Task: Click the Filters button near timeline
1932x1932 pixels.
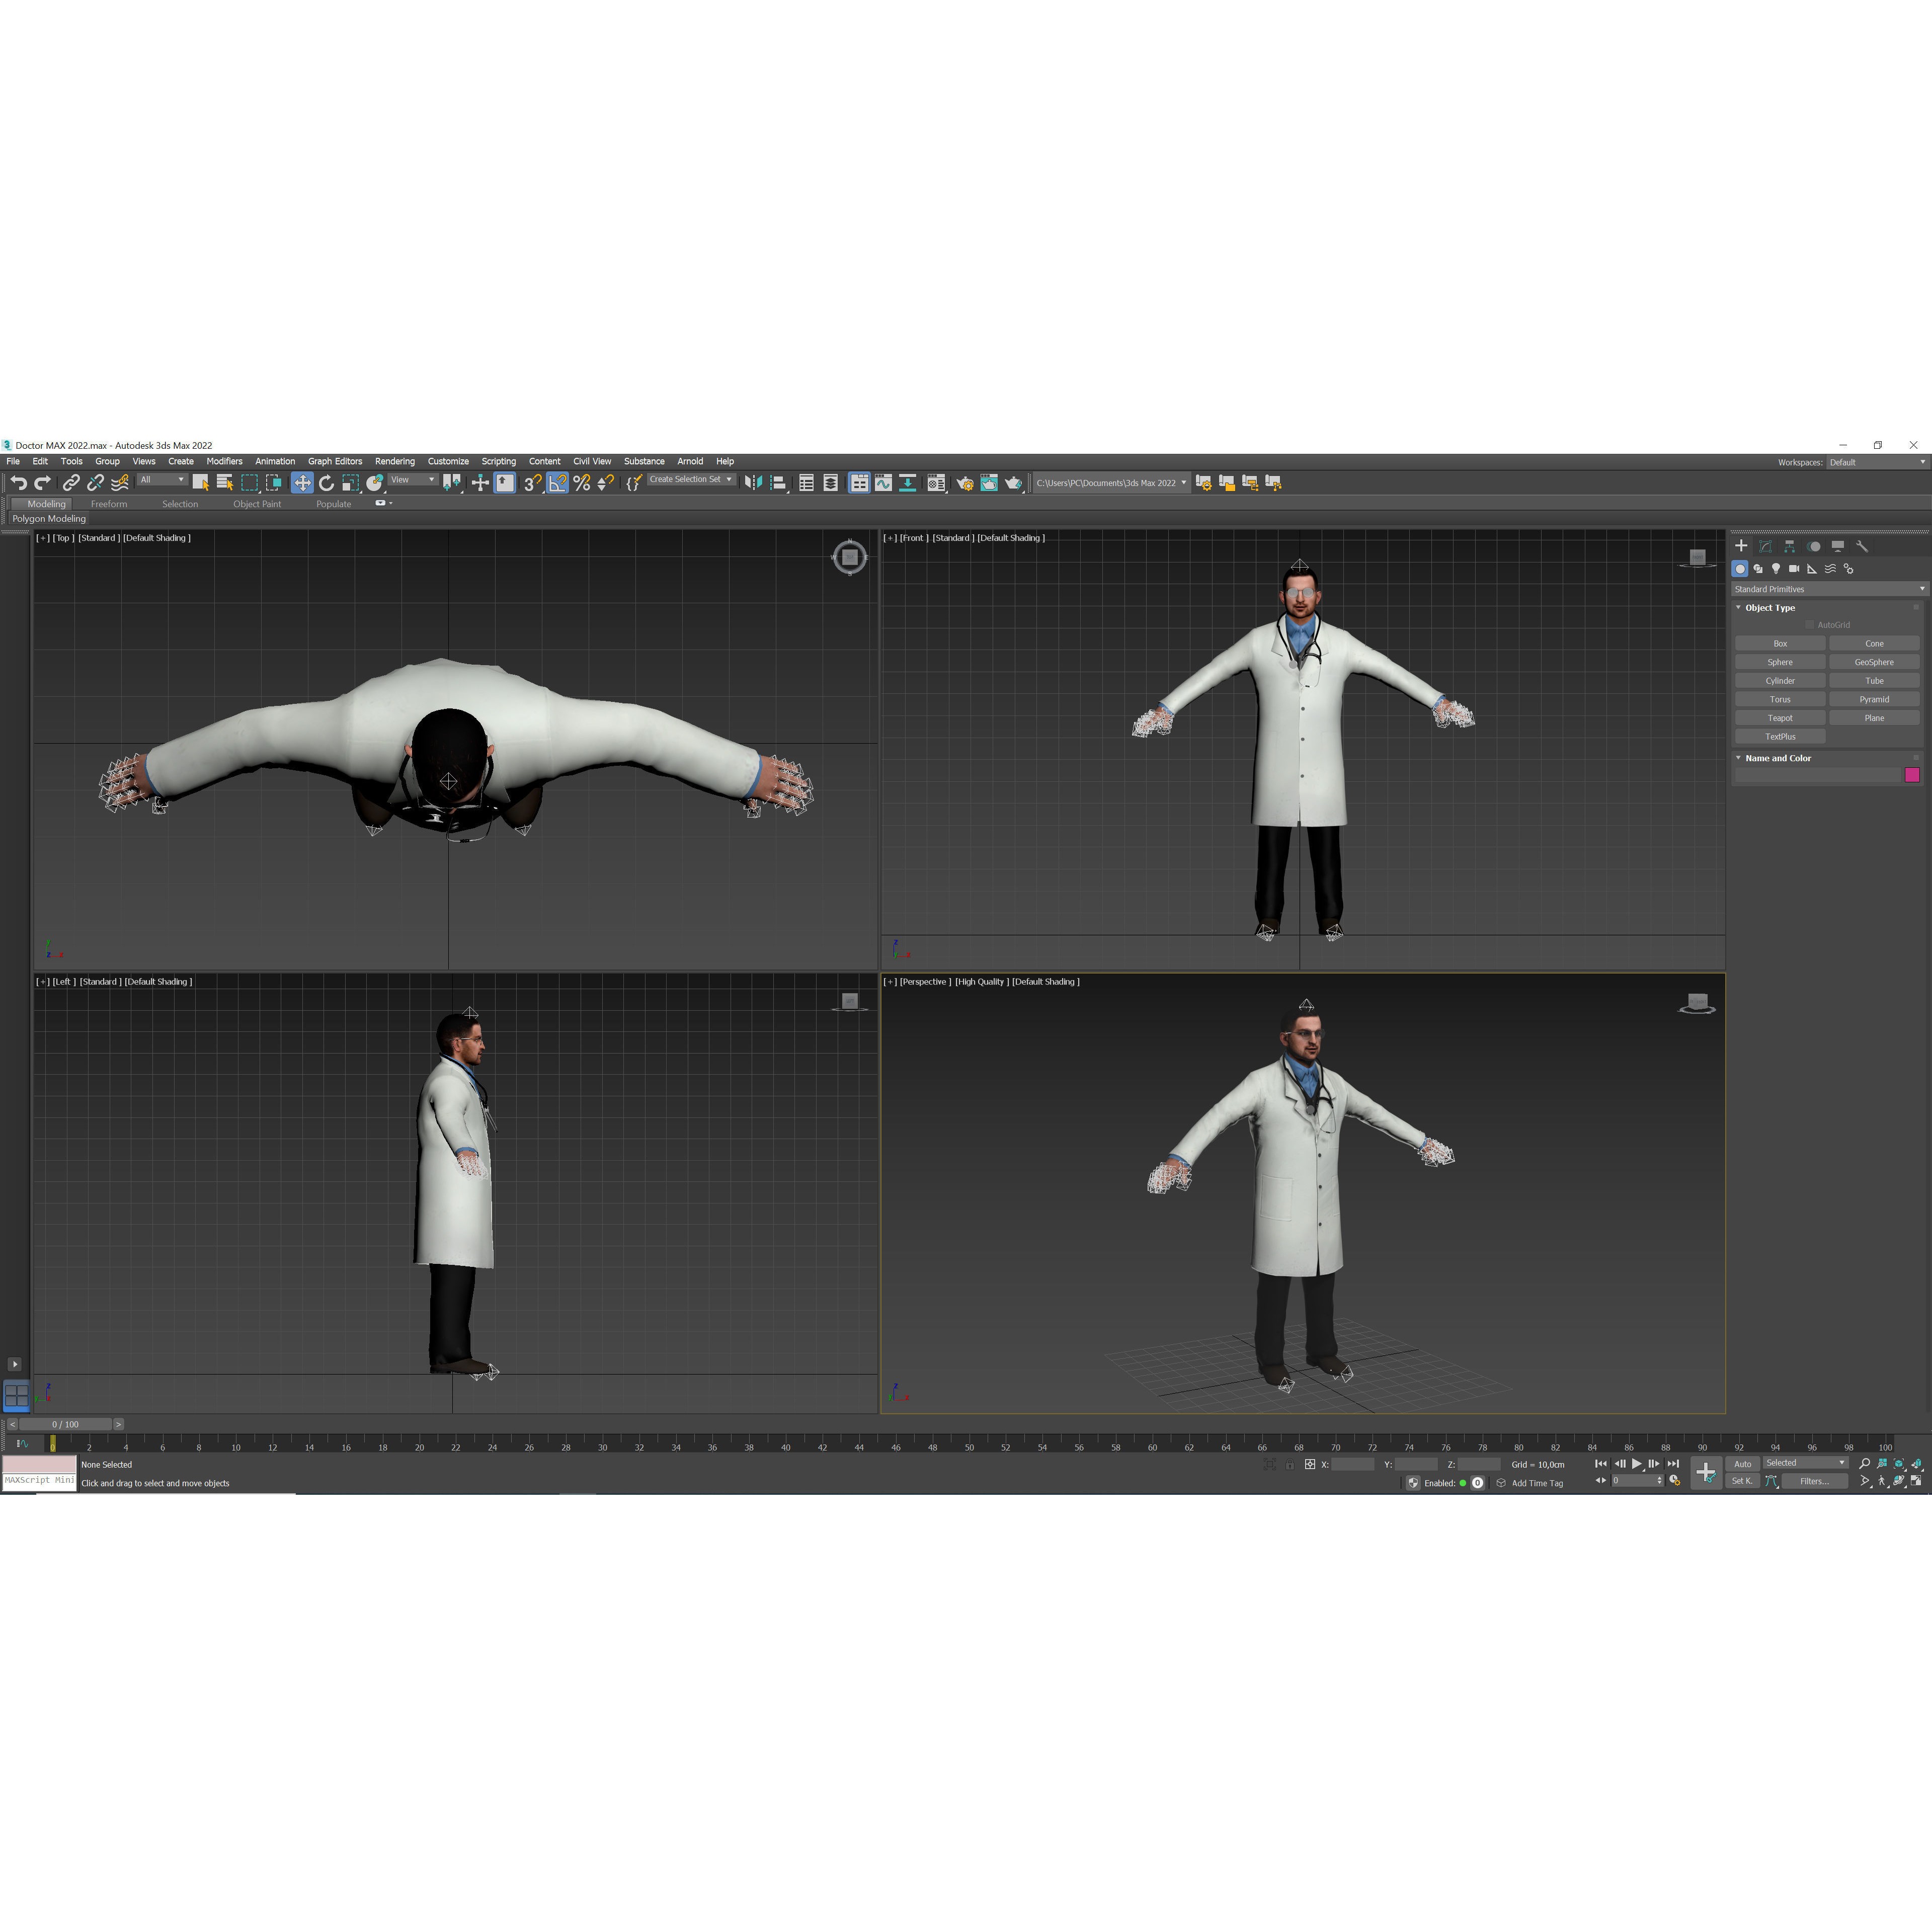Action: click(x=1814, y=1481)
